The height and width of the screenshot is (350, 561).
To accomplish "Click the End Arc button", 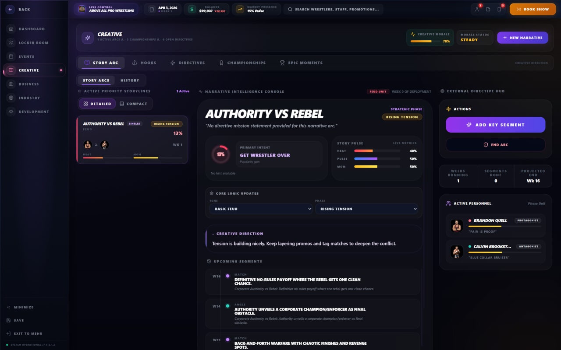I will click(x=496, y=145).
